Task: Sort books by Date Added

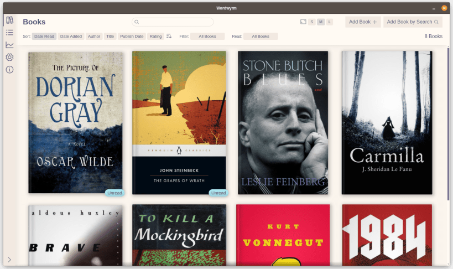Action: (71, 36)
